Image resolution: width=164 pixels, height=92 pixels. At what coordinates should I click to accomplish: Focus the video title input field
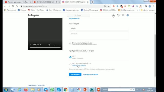click(99, 28)
